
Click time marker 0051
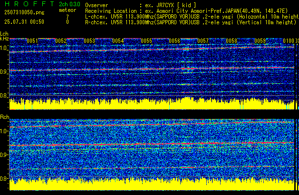click(32, 41)
